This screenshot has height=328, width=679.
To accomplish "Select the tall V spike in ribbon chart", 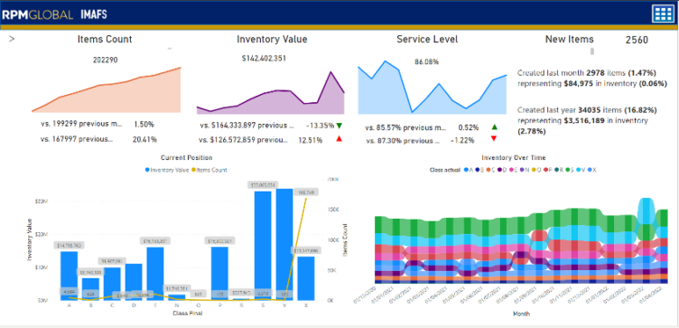I will 646,211.
